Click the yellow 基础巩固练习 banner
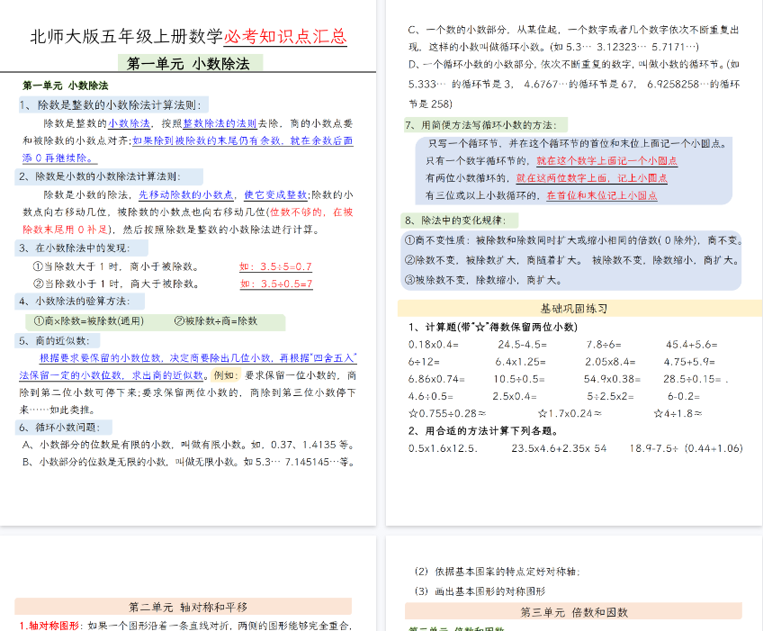 click(x=573, y=308)
